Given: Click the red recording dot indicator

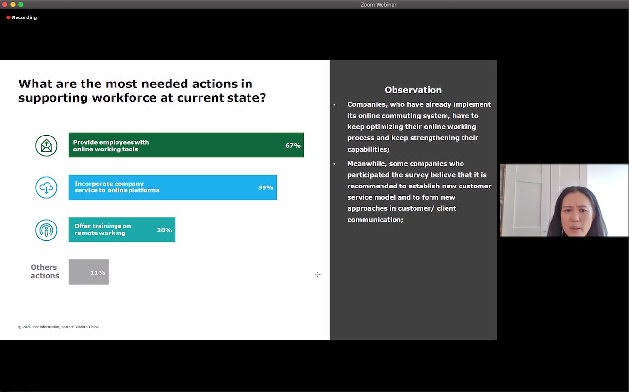Looking at the screenshot, I should pyautogui.click(x=8, y=17).
